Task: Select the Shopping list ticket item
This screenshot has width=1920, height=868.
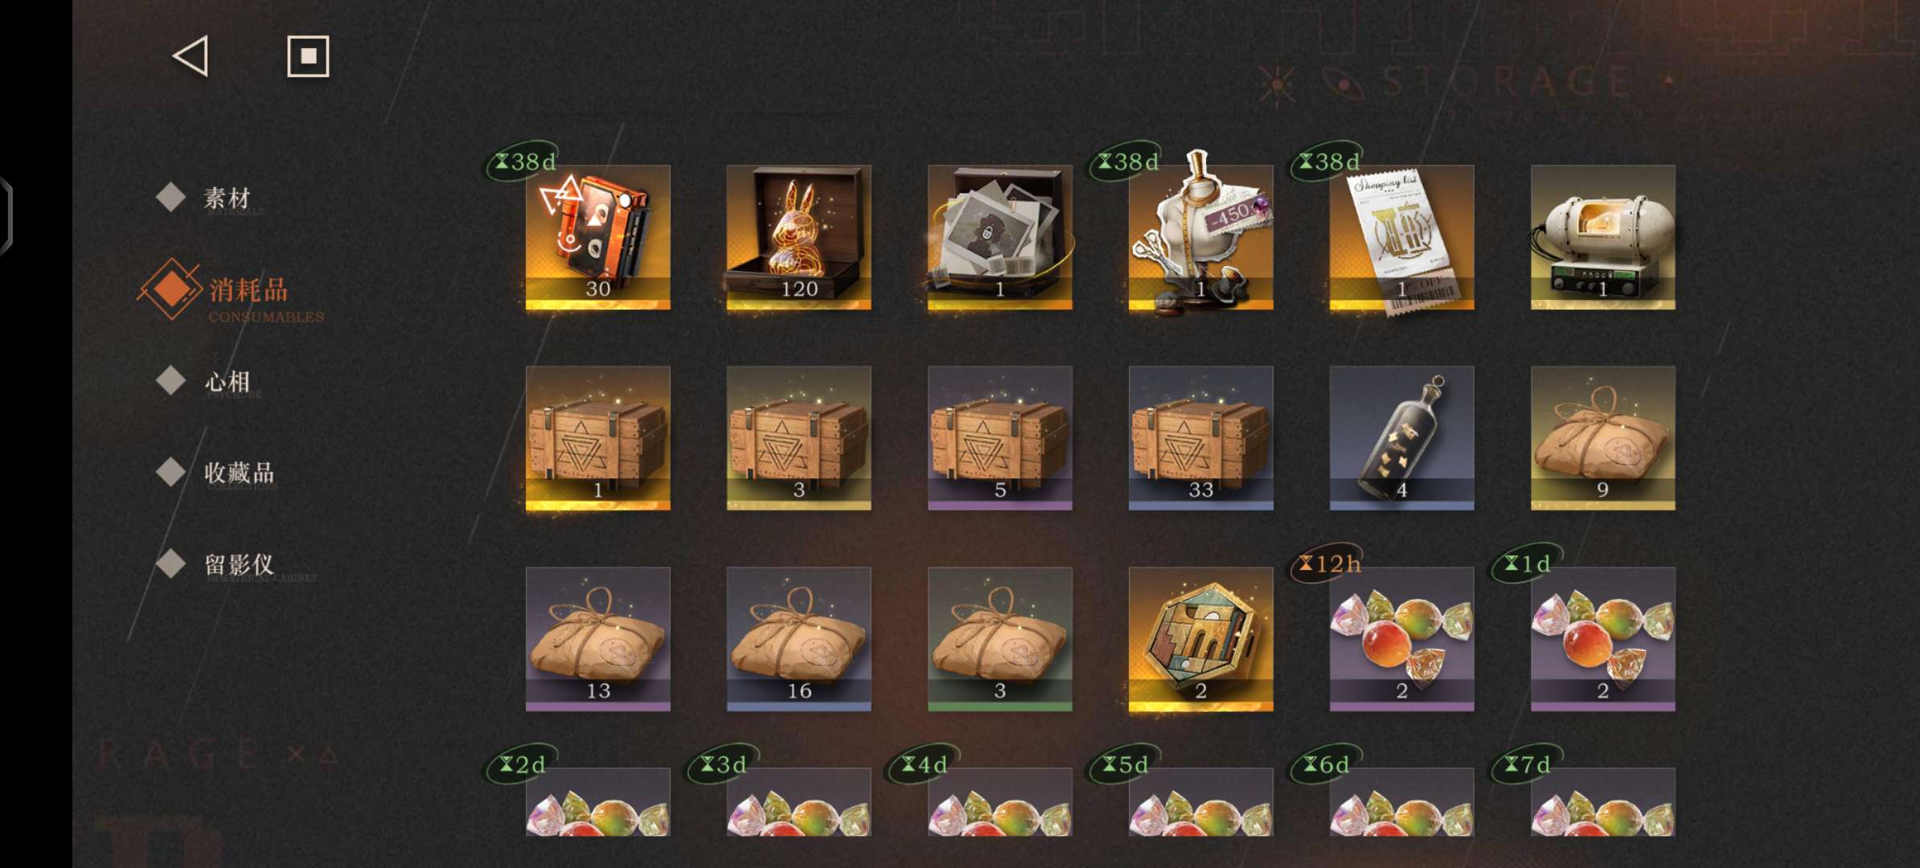Action: (1401, 237)
